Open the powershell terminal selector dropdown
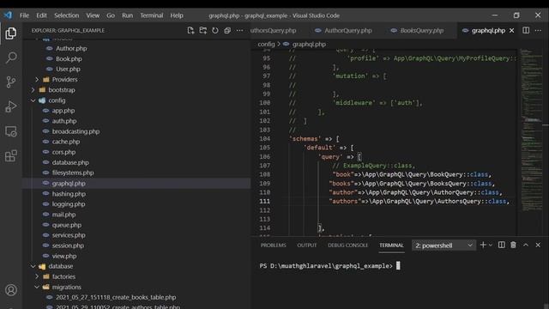Screen dimensions: 549x309 (x=443, y=245)
